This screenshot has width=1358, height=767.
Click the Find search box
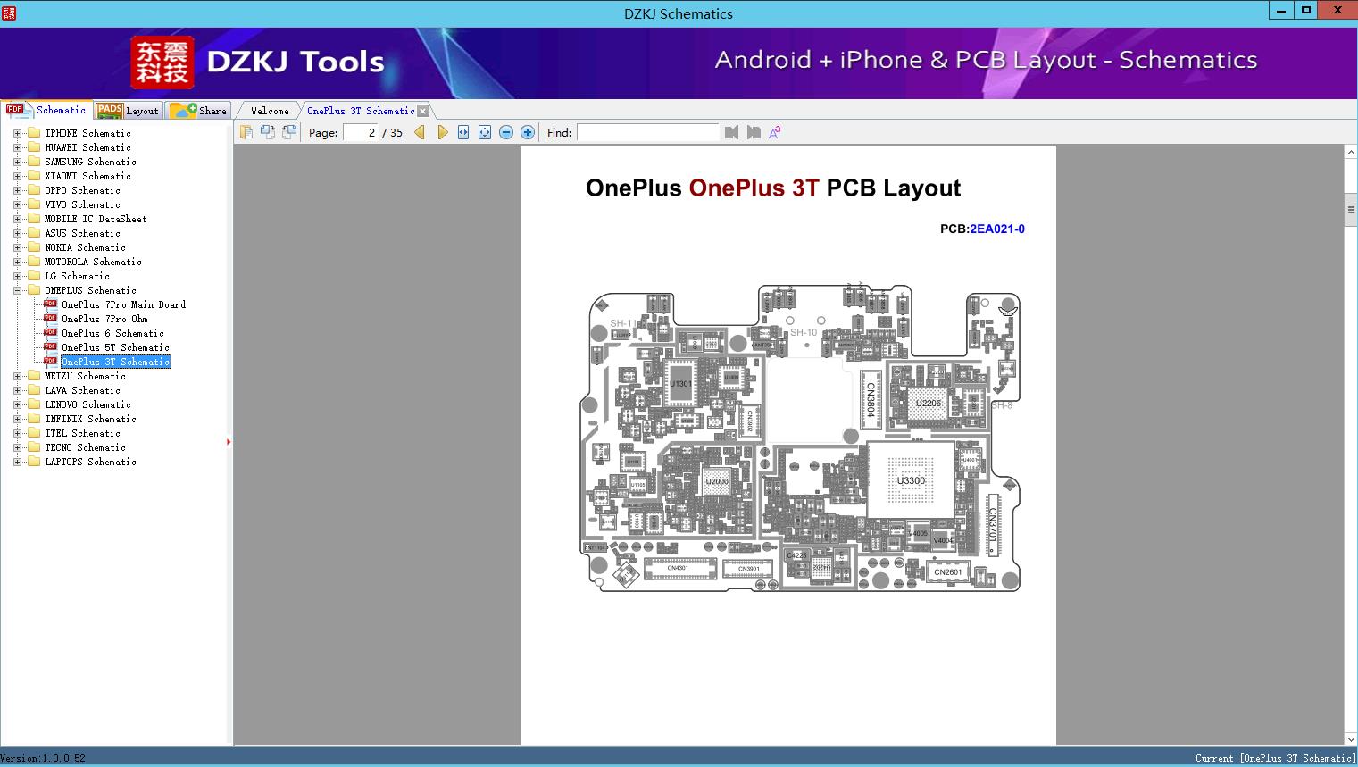[x=647, y=132]
